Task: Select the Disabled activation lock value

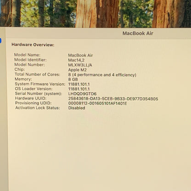Action: [x=77, y=108]
